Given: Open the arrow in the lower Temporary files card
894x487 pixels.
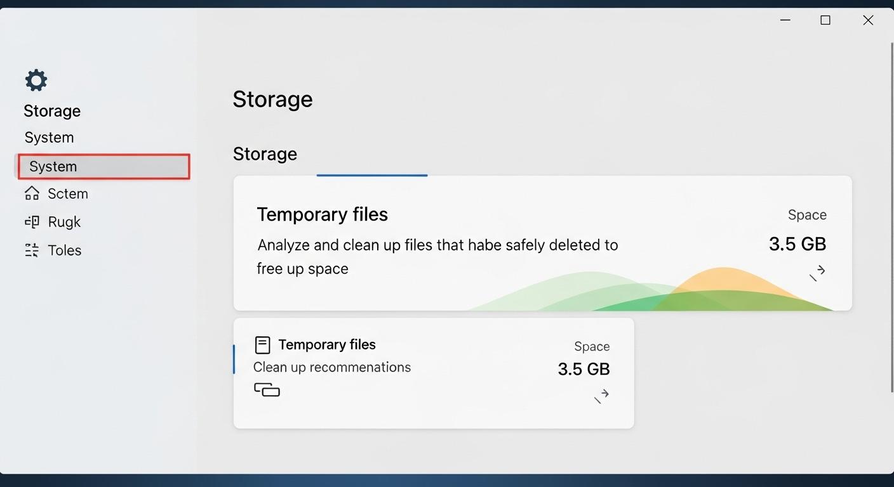Looking at the screenshot, I should pos(601,396).
